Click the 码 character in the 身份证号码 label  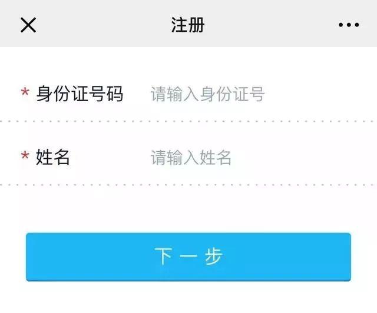[115, 94]
